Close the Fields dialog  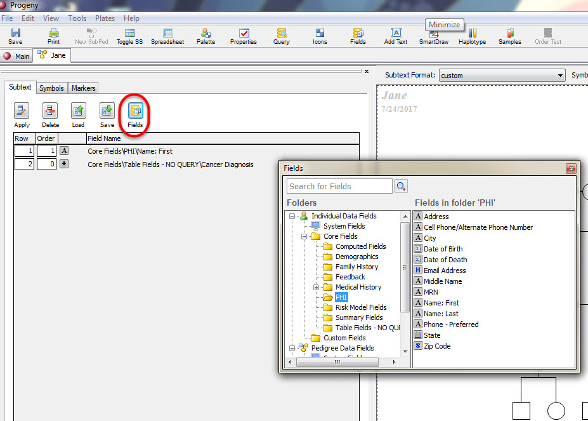pyautogui.click(x=571, y=169)
